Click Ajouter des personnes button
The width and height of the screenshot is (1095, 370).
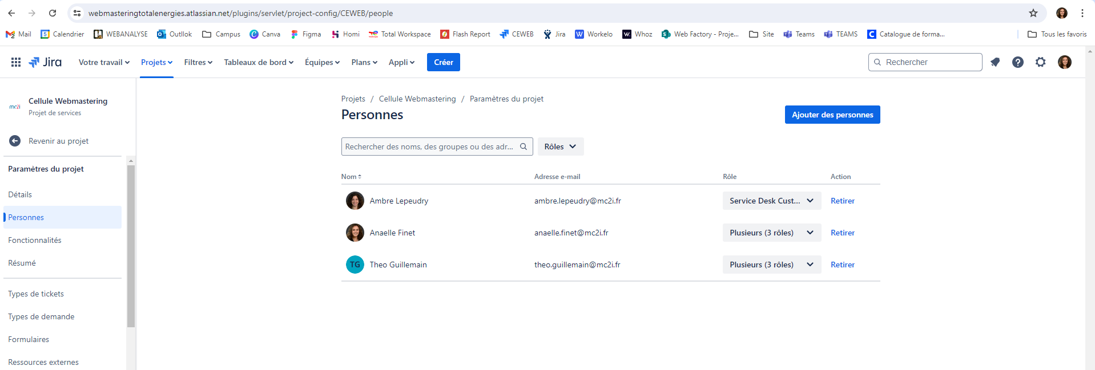(x=832, y=115)
